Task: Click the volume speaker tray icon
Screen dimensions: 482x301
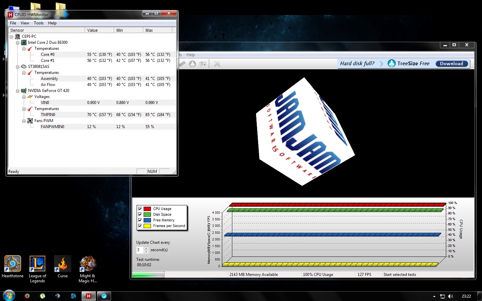Action: point(451,296)
